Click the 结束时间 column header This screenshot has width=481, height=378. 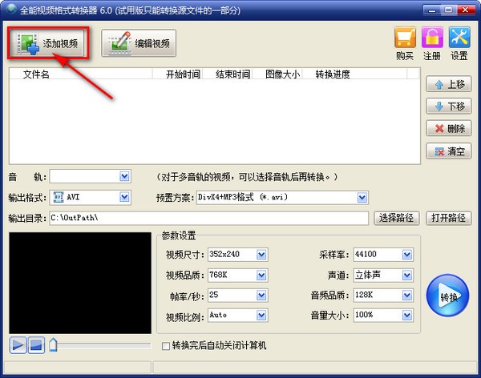coord(228,74)
